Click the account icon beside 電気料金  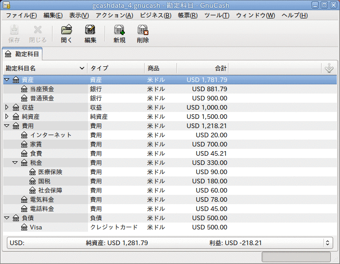pyautogui.click(x=24, y=199)
